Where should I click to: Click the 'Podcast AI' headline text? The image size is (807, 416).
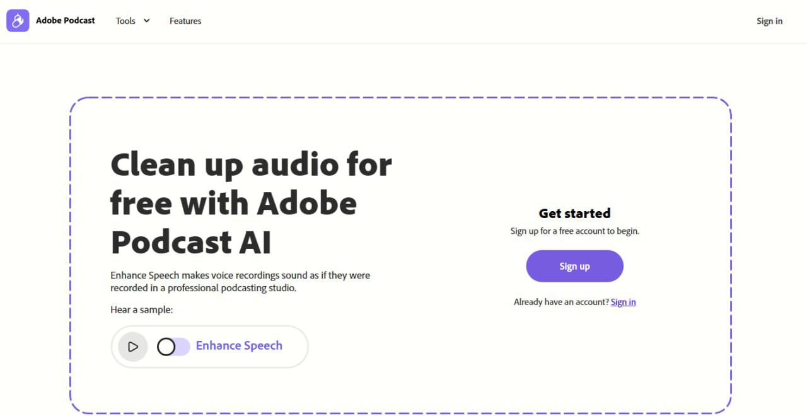point(191,242)
